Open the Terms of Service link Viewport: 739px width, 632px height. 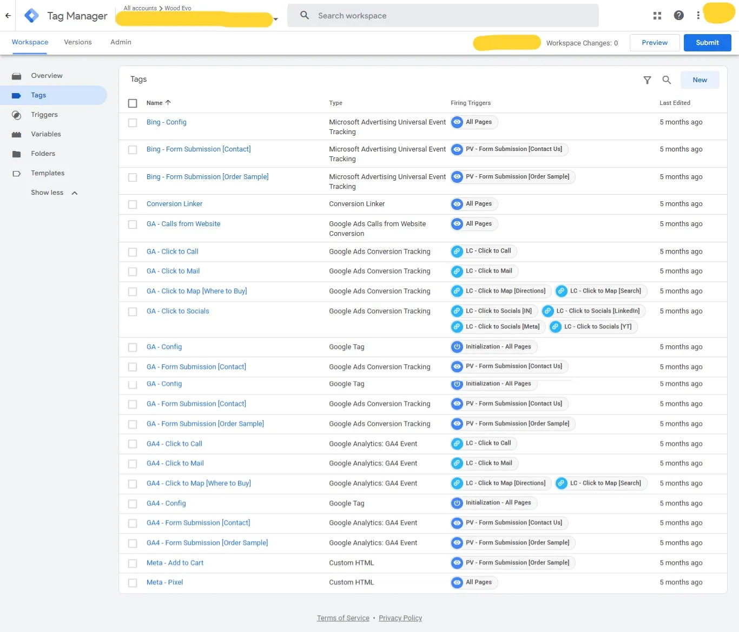click(343, 618)
